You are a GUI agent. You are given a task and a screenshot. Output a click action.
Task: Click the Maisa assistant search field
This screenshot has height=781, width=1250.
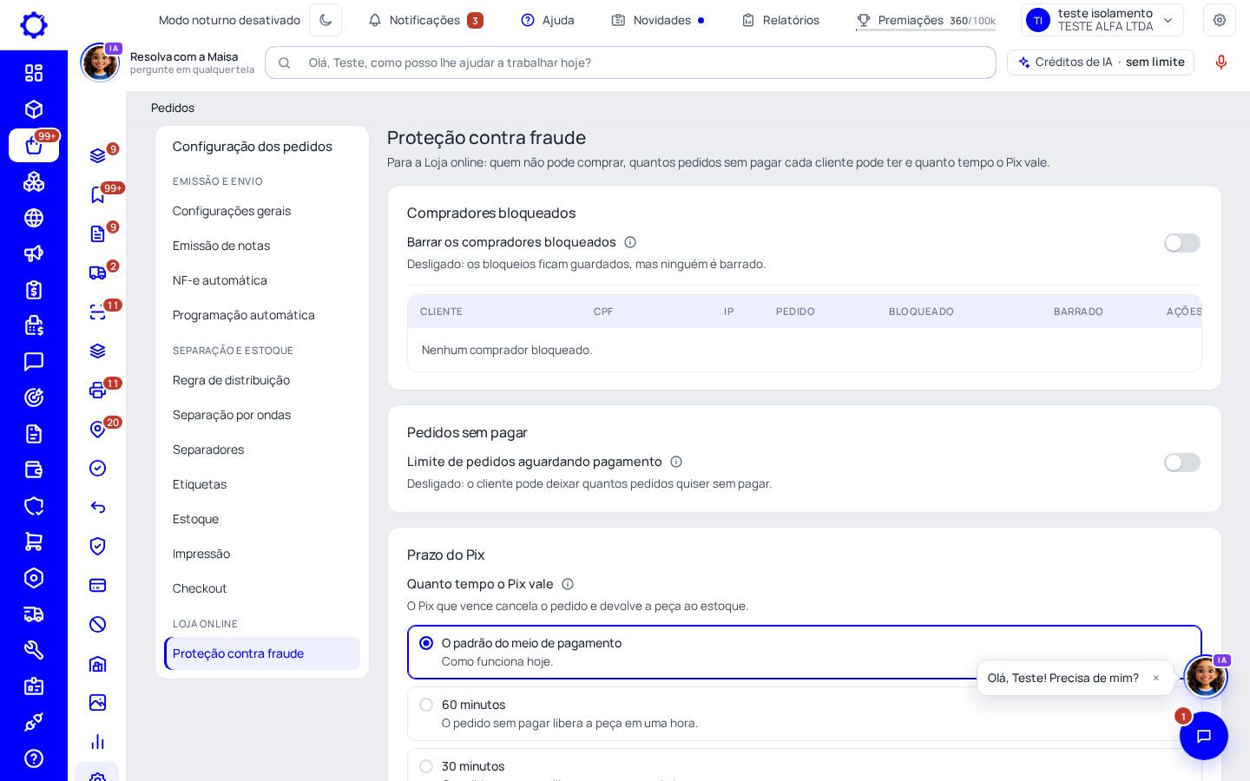630,62
